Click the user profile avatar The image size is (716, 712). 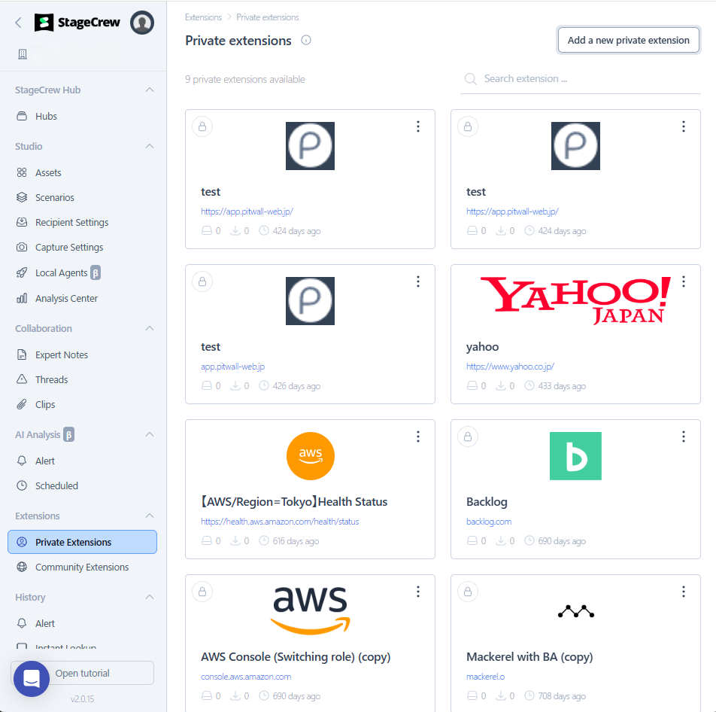click(142, 23)
